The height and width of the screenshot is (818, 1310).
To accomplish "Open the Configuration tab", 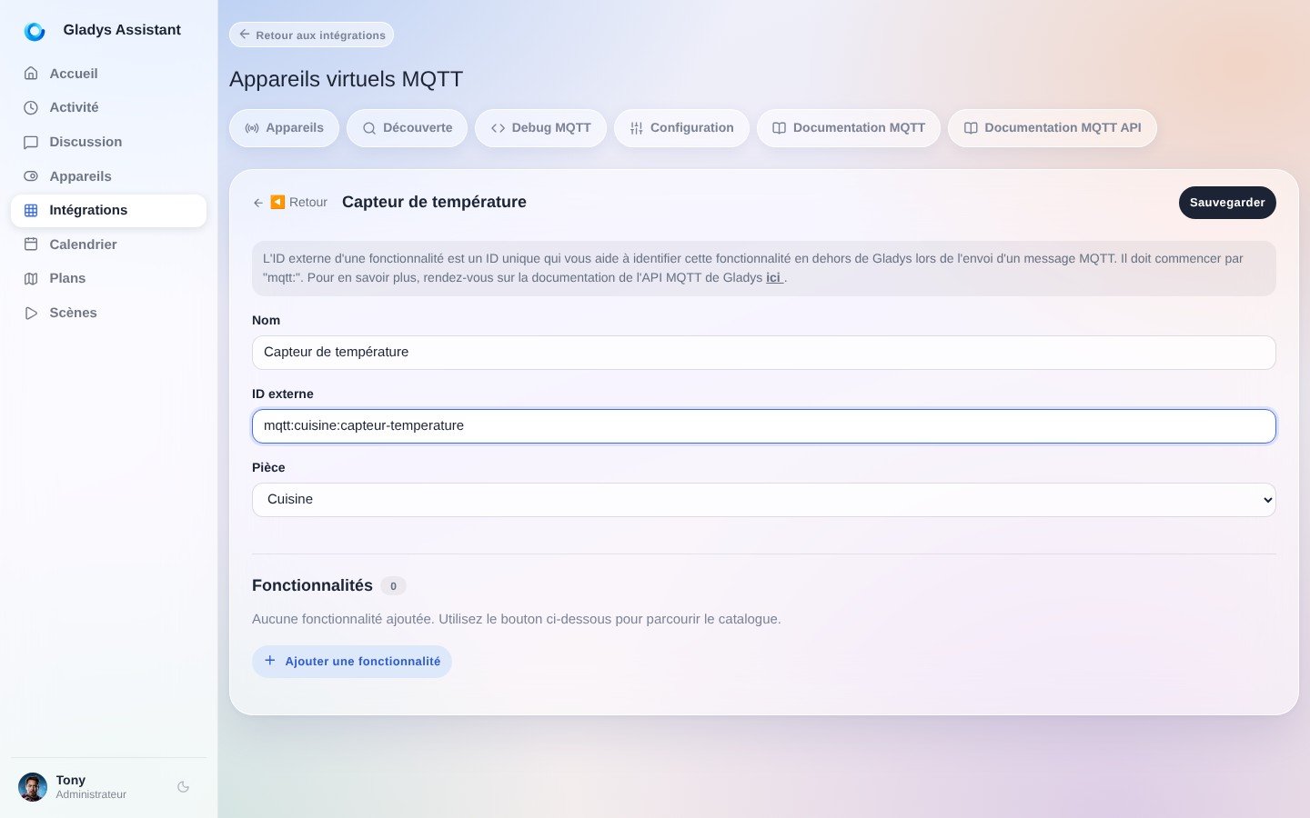I will (x=681, y=128).
